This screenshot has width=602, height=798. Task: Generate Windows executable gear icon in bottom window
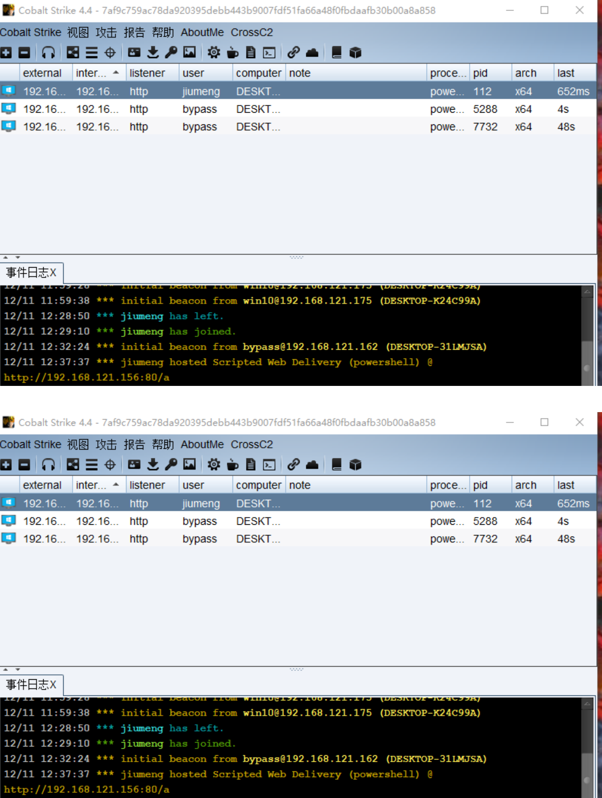point(214,465)
